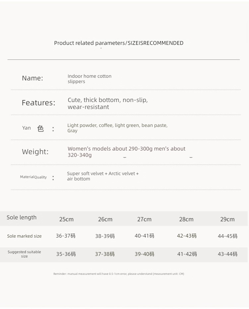
Task: Select Women's models about 290-300g text
Action: 126,152
